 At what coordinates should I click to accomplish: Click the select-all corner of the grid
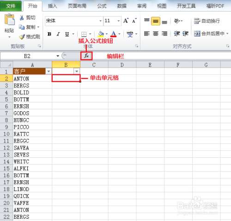tap(6, 65)
